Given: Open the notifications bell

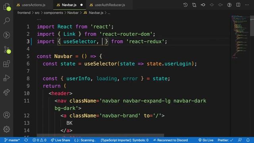Looking at the screenshot, I should pos(248,140).
